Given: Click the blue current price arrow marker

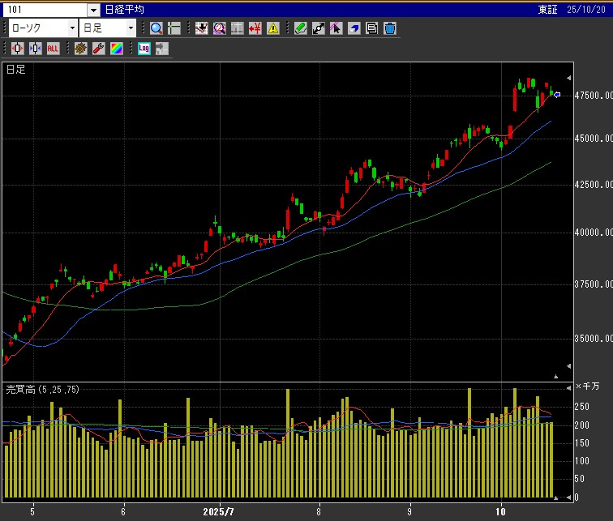Looking at the screenshot, I should pos(557,95).
